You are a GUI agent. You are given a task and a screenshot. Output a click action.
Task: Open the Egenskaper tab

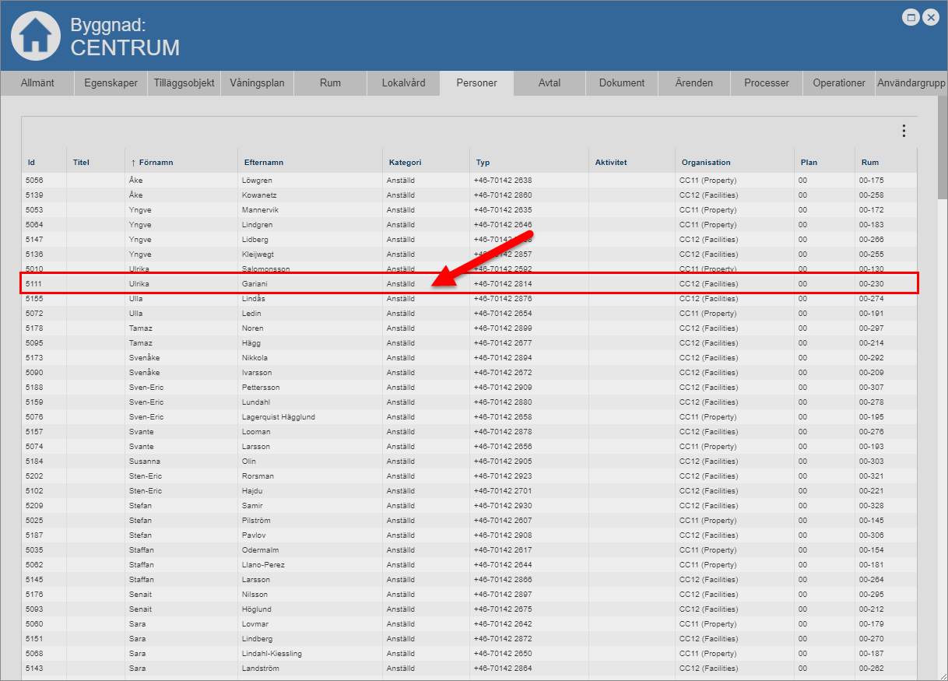click(x=111, y=83)
